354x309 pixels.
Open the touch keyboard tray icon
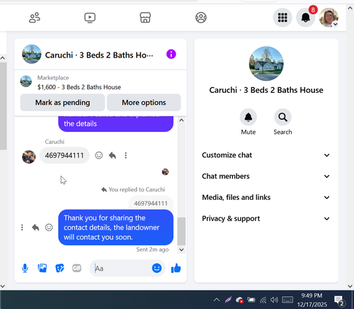coord(287,300)
